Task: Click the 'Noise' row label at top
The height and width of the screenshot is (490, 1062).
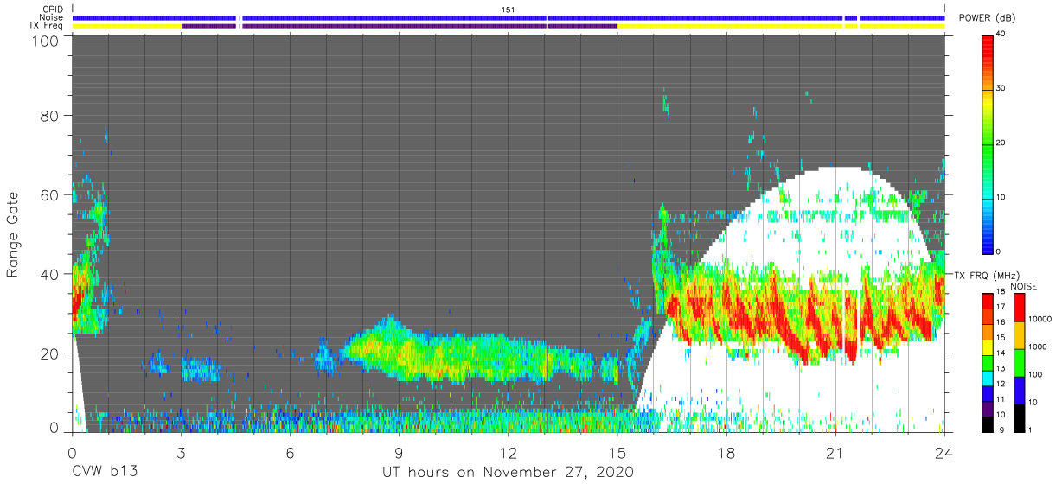Action: [52, 17]
